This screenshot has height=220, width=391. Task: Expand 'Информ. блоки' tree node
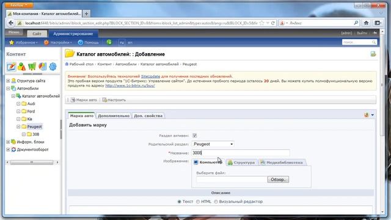(8, 142)
